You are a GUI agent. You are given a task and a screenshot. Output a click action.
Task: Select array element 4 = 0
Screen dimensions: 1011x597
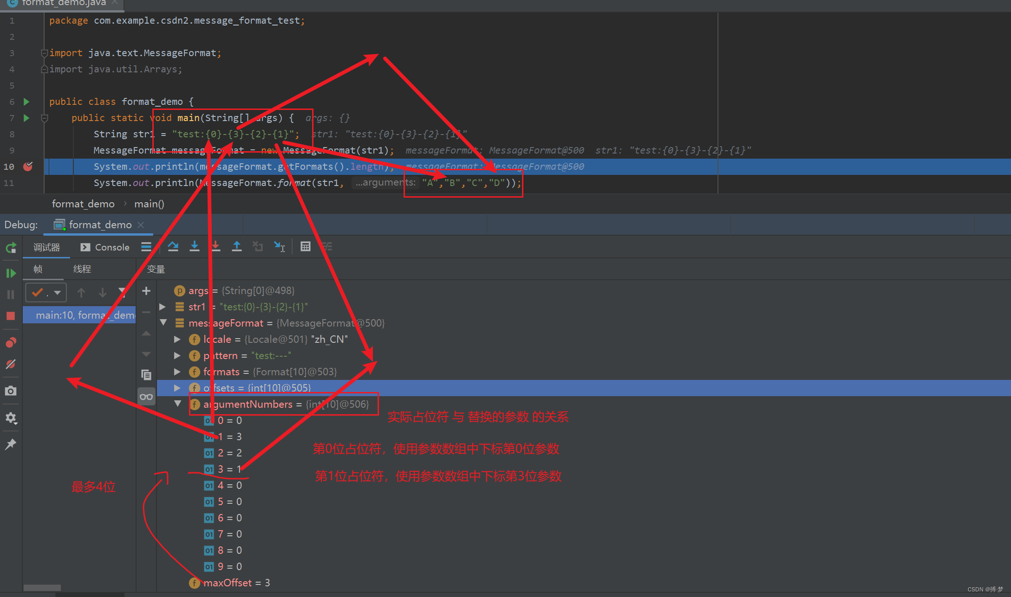(584, 485)
